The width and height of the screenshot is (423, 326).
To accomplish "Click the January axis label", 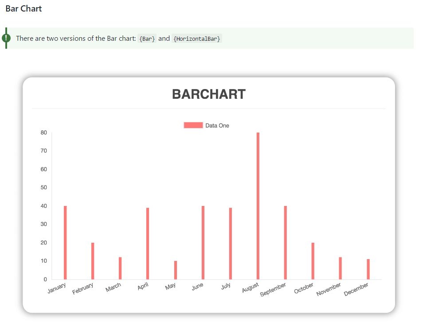I will tap(57, 288).
